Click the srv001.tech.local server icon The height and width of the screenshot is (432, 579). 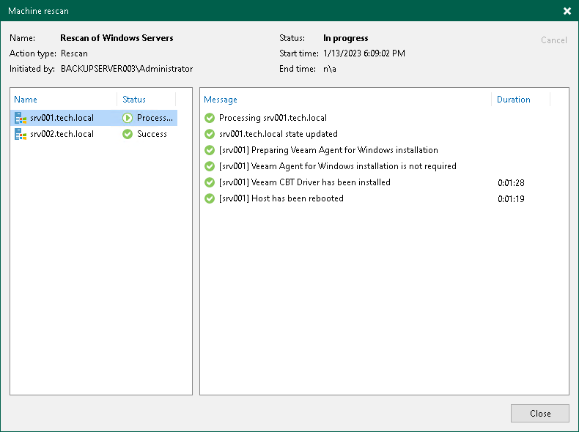[21, 118]
